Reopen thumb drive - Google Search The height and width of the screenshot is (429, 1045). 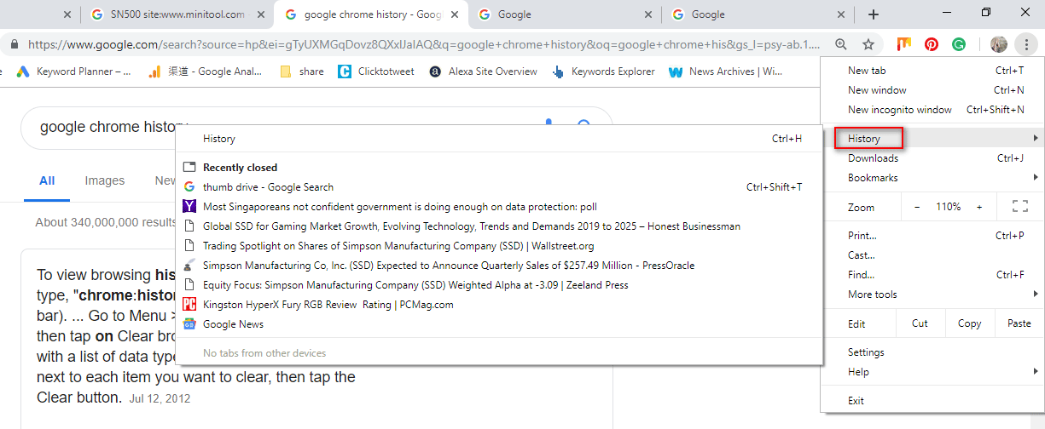pyautogui.click(x=499, y=187)
